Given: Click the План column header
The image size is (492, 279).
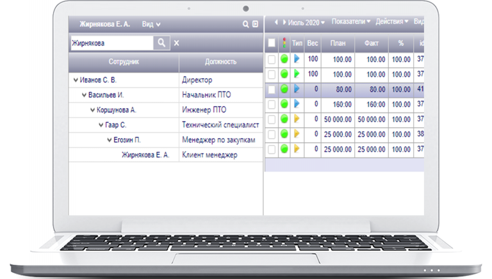Looking at the screenshot, I should click(338, 43).
